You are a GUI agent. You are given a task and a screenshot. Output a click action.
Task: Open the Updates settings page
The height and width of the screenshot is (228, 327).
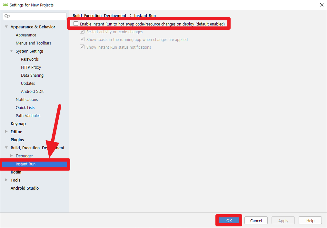pyautogui.click(x=28, y=84)
